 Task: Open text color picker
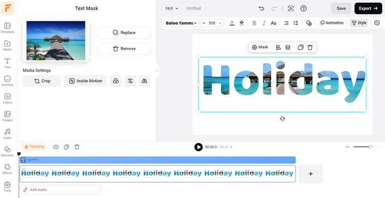pyautogui.click(x=232, y=23)
